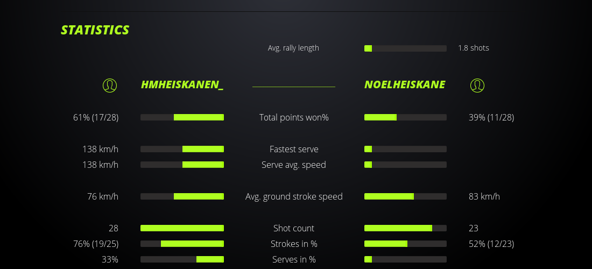Select the 1.8 shots value
This screenshot has height=269, width=592.
[x=474, y=48]
